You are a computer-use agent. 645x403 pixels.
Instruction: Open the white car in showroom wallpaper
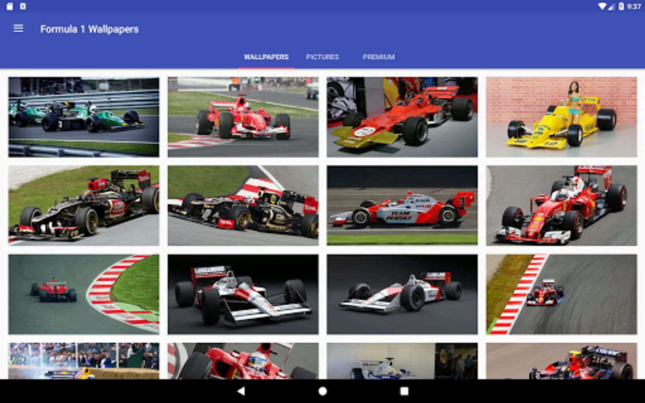click(x=402, y=361)
